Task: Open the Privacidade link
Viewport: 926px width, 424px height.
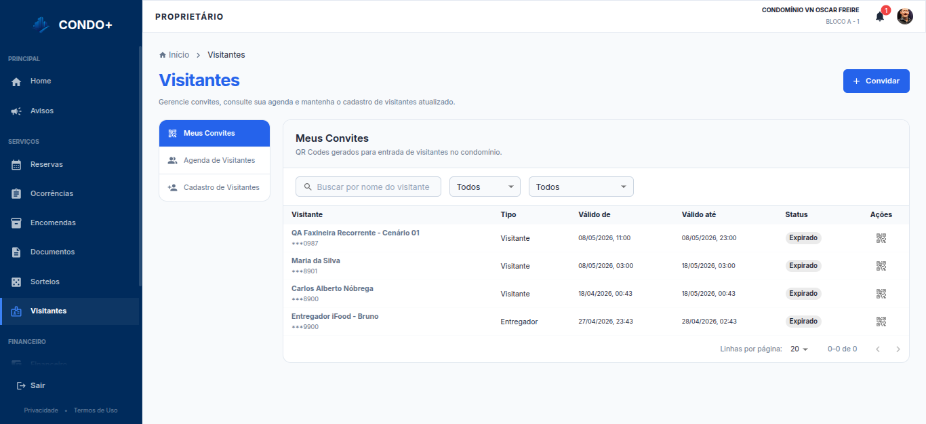Action: coord(41,410)
